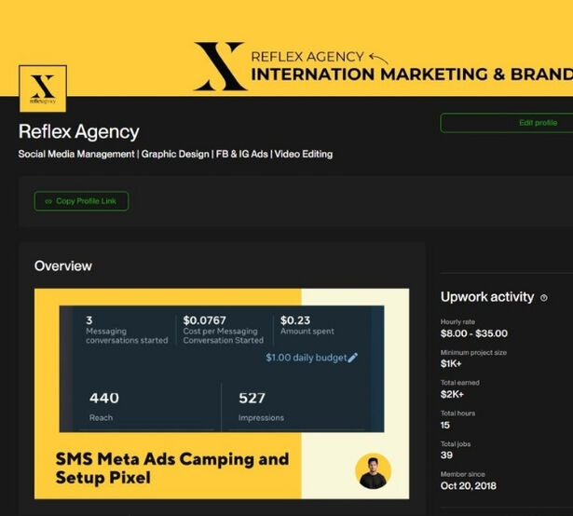
Task: Open the Upwork activity help icon
Action: (544, 298)
